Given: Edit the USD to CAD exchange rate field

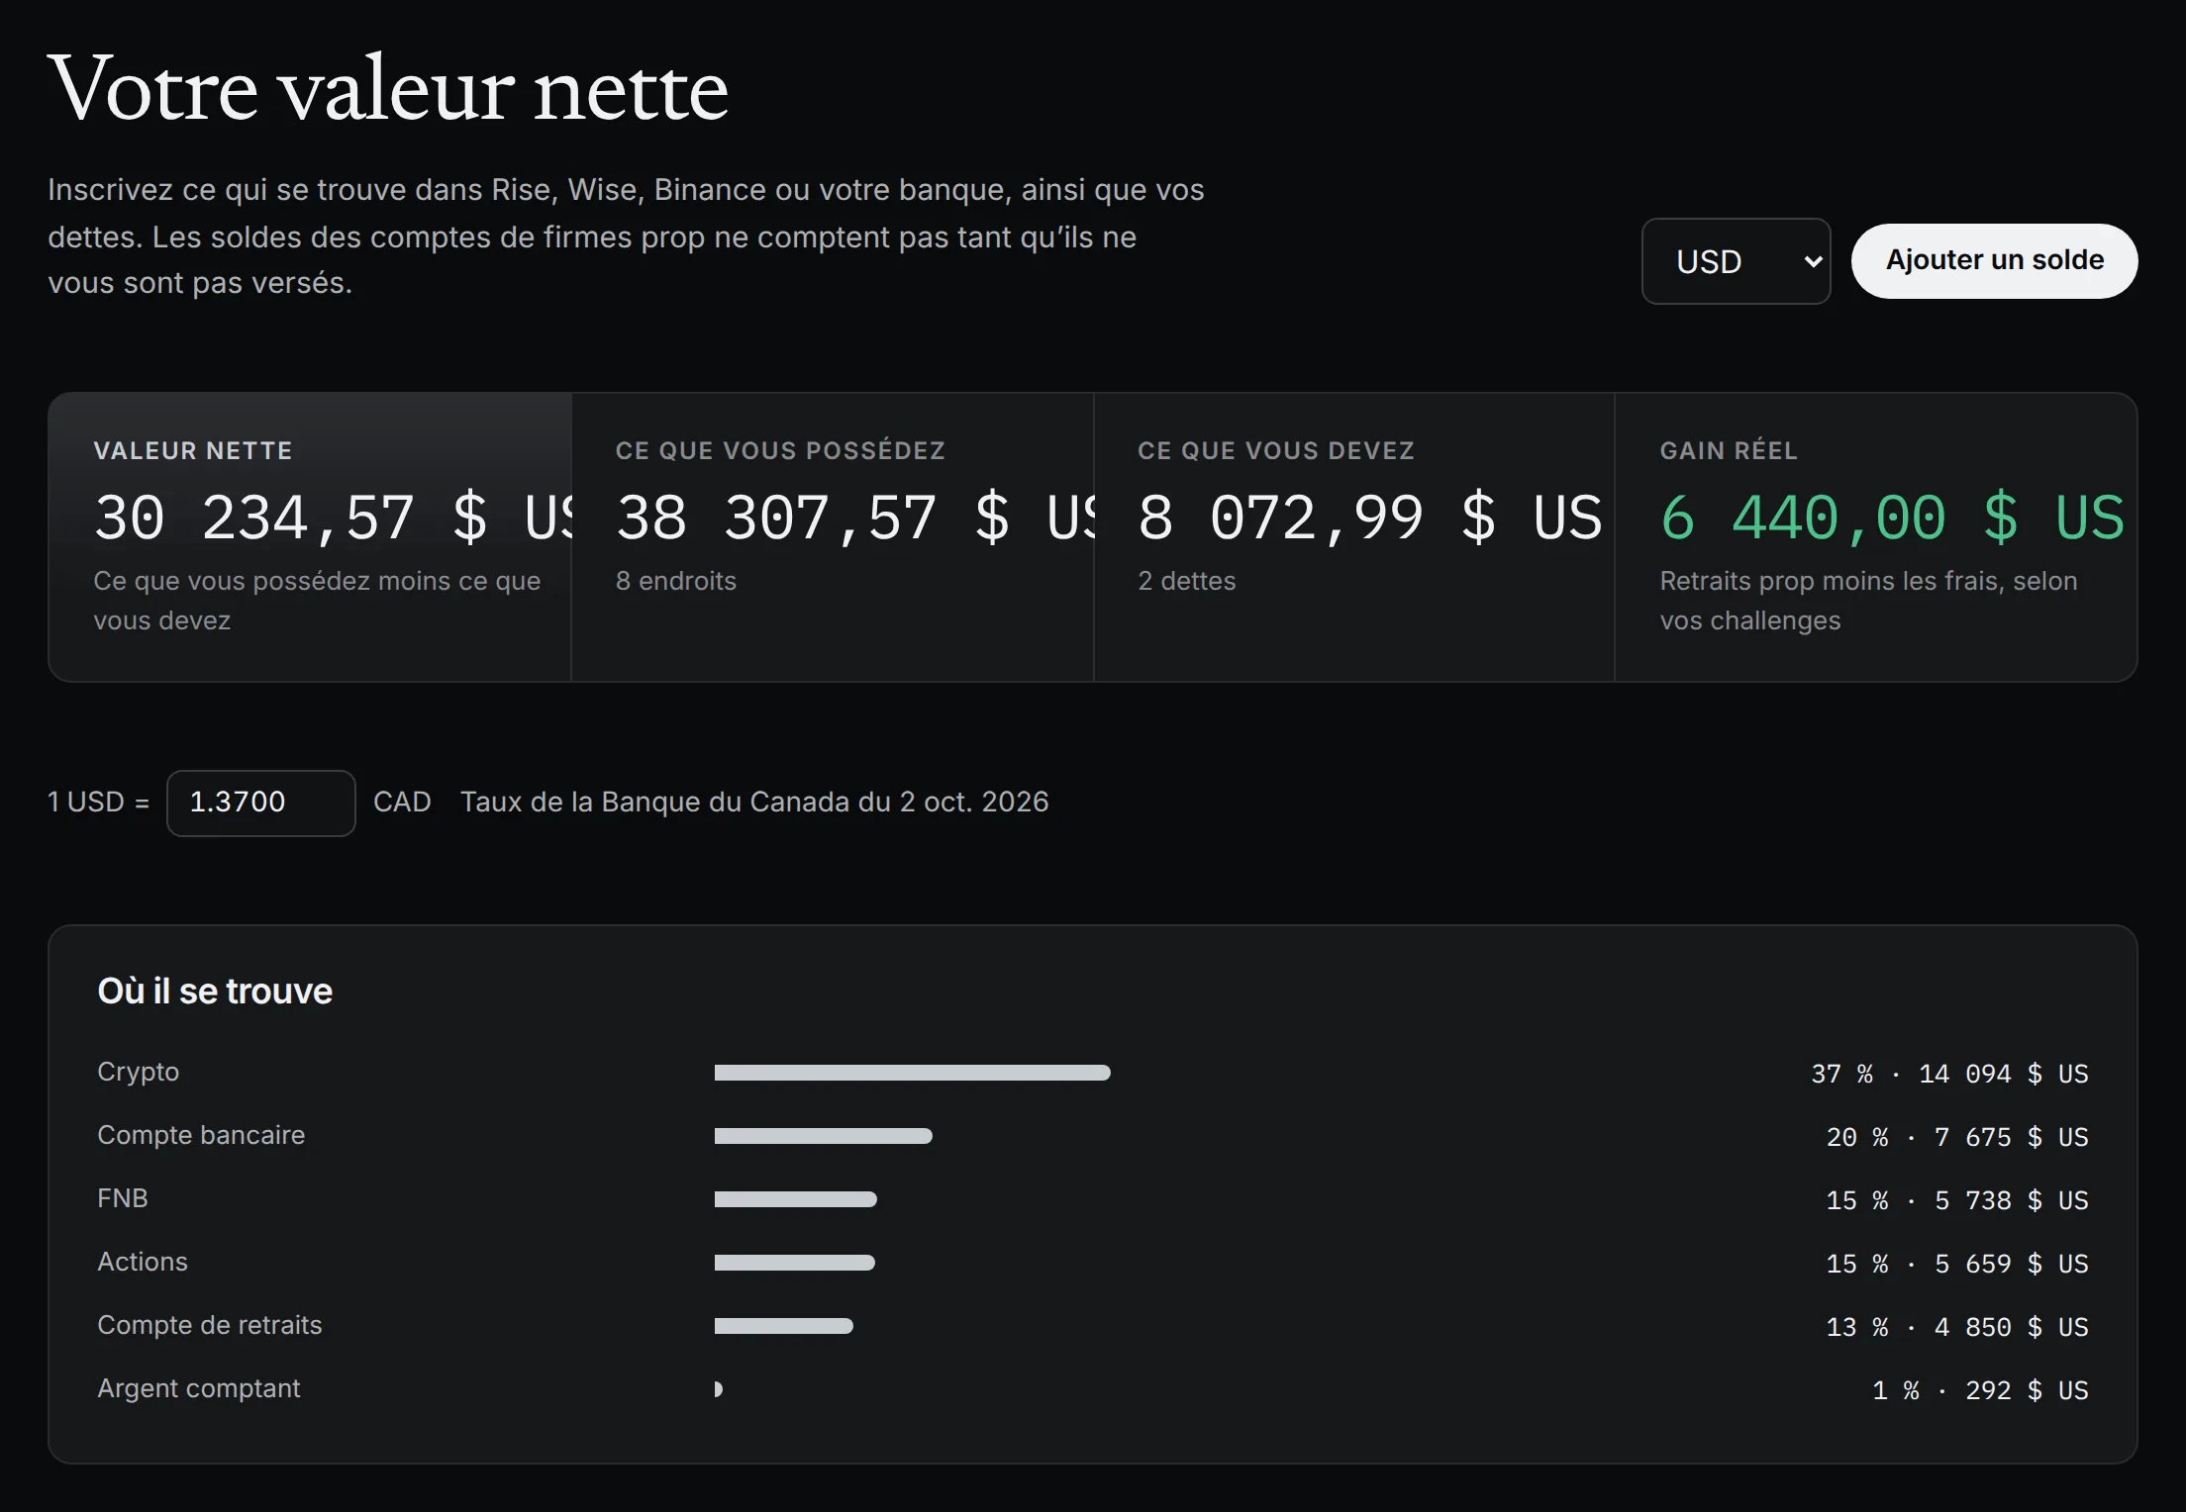Looking at the screenshot, I should [x=260, y=803].
